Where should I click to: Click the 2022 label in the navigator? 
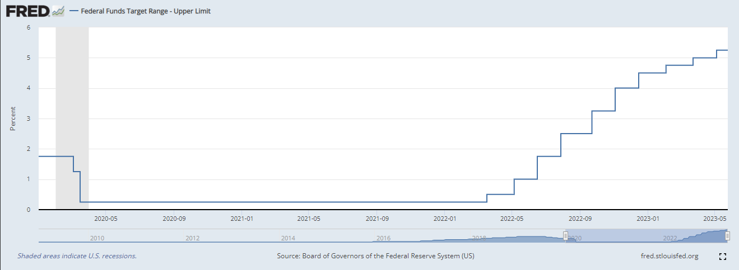pos(670,238)
